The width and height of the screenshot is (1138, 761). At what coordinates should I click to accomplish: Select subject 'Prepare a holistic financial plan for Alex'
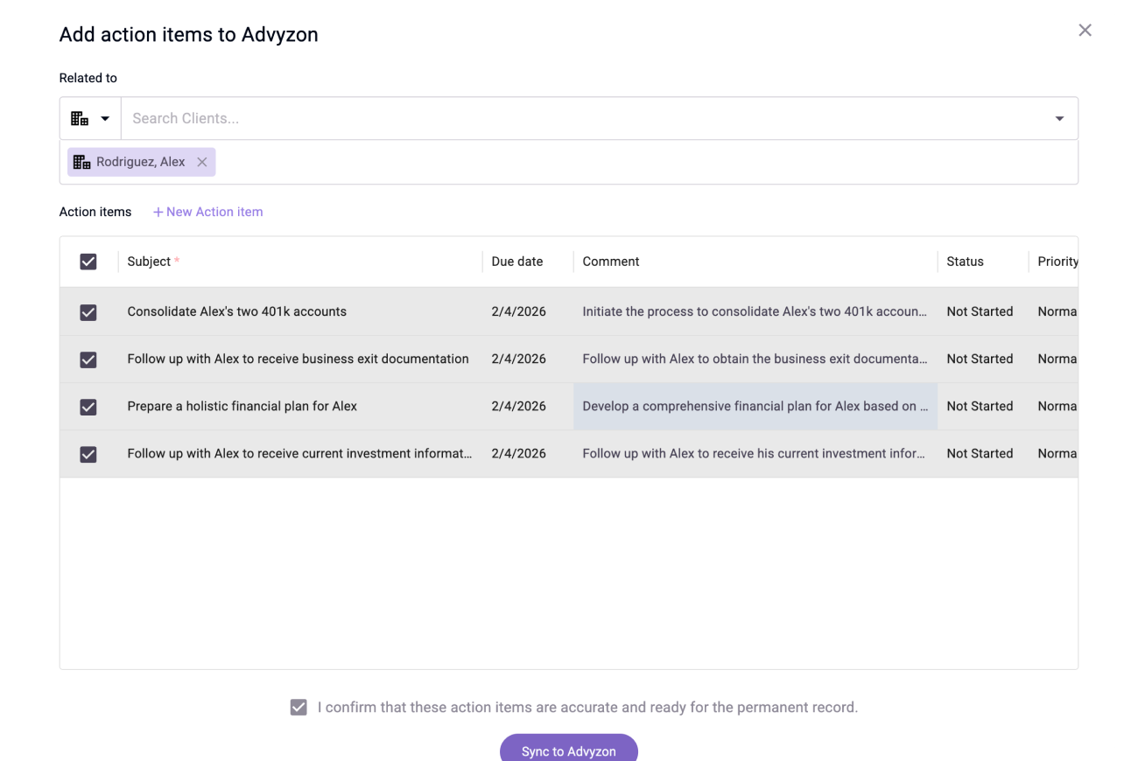coord(242,406)
